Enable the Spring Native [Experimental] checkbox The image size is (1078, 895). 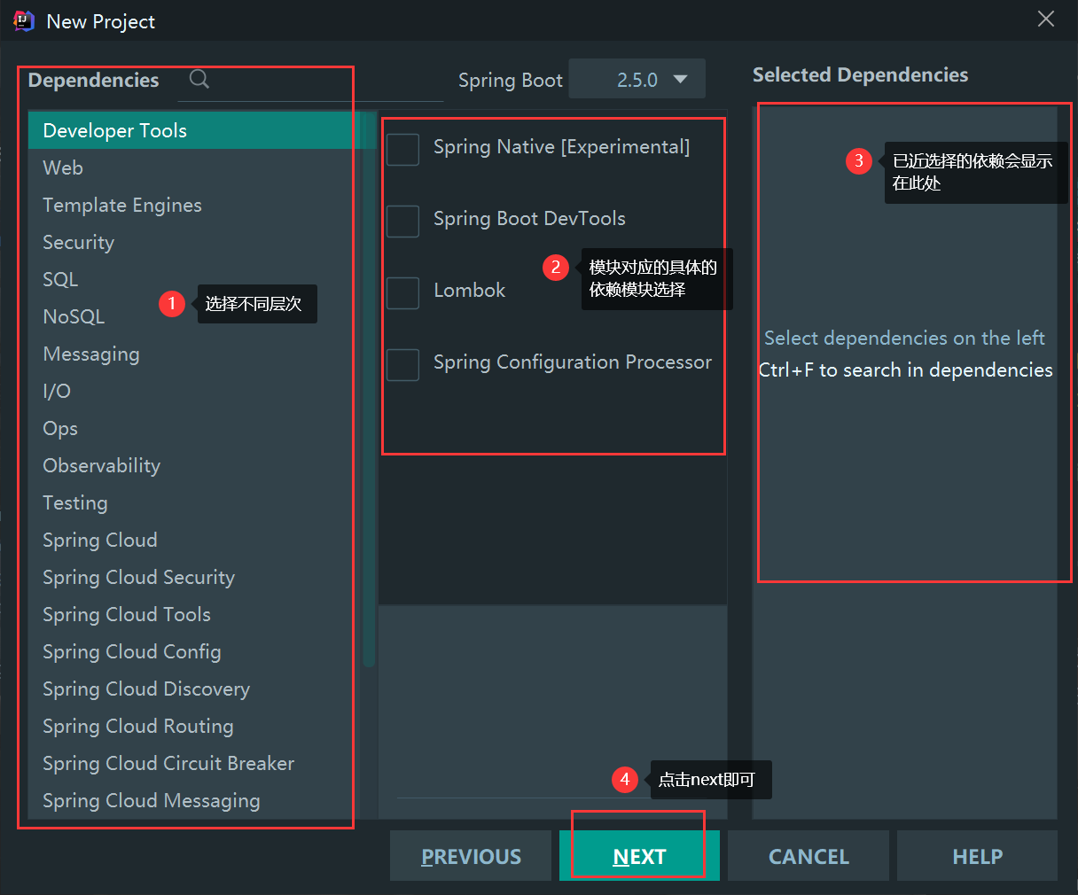coord(403,149)
